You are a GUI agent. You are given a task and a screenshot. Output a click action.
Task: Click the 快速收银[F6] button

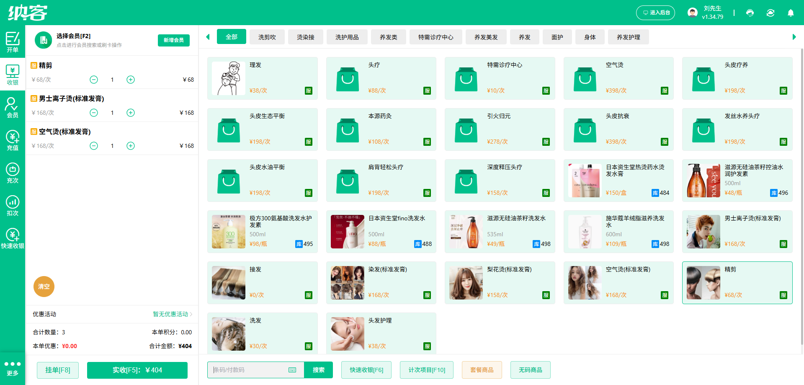pos(366,370)
